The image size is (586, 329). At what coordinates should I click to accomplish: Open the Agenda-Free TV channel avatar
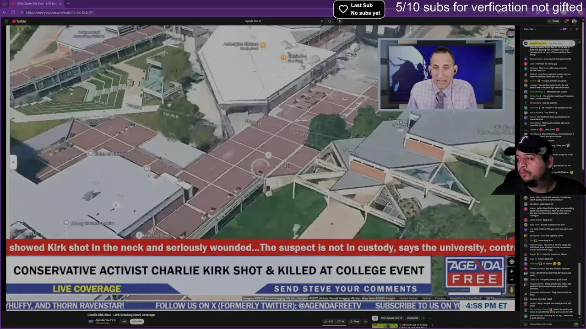click(x=90, y=321)
